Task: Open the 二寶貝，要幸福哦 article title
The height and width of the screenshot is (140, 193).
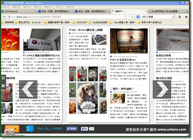Action: click(122, 89)
